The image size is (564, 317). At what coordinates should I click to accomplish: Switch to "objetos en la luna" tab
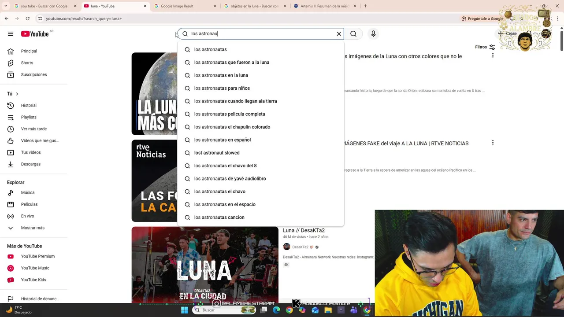(x=255, y=6)
